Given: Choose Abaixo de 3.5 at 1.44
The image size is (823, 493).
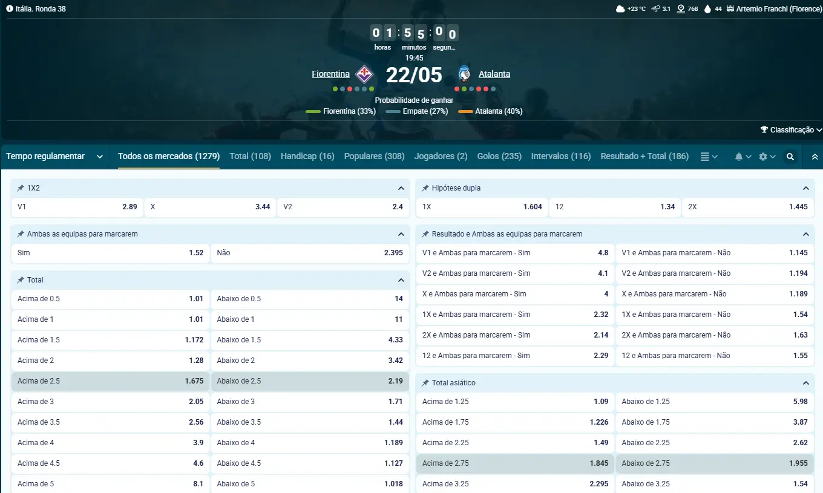Looking at the screenshot, I should (x=310, y=422).
